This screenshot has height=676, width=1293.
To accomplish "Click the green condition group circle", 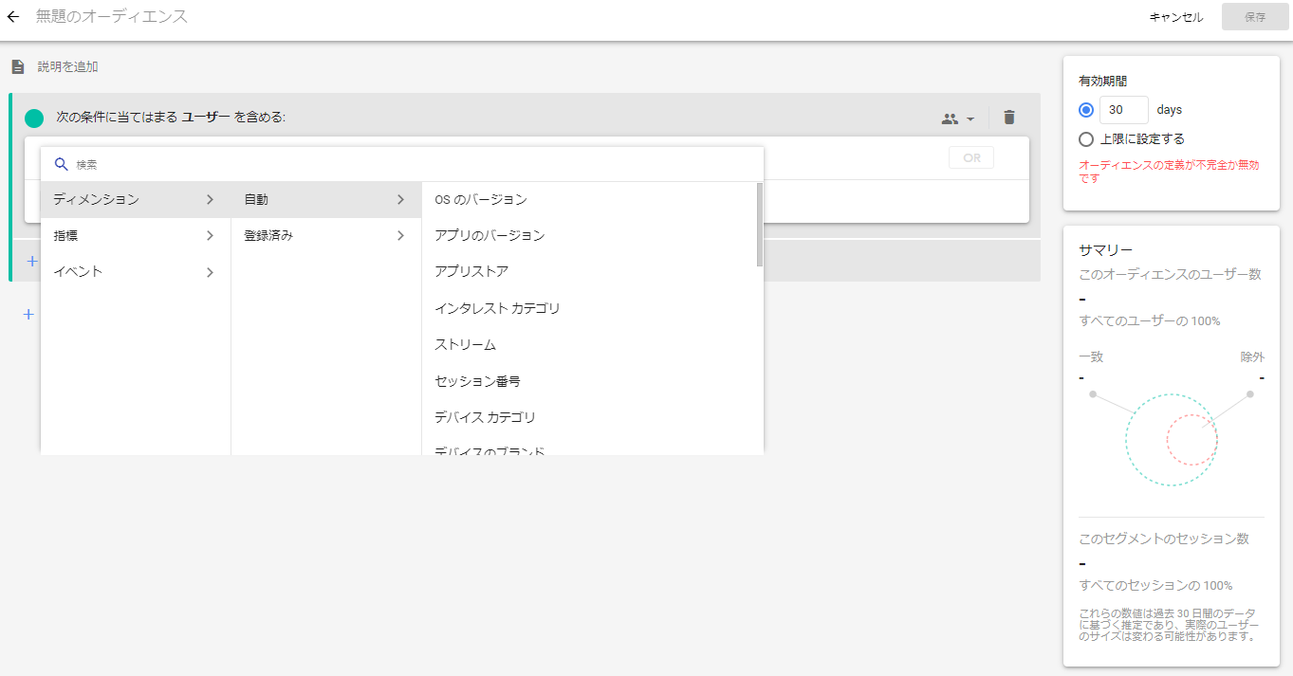I will click(34, 119).
